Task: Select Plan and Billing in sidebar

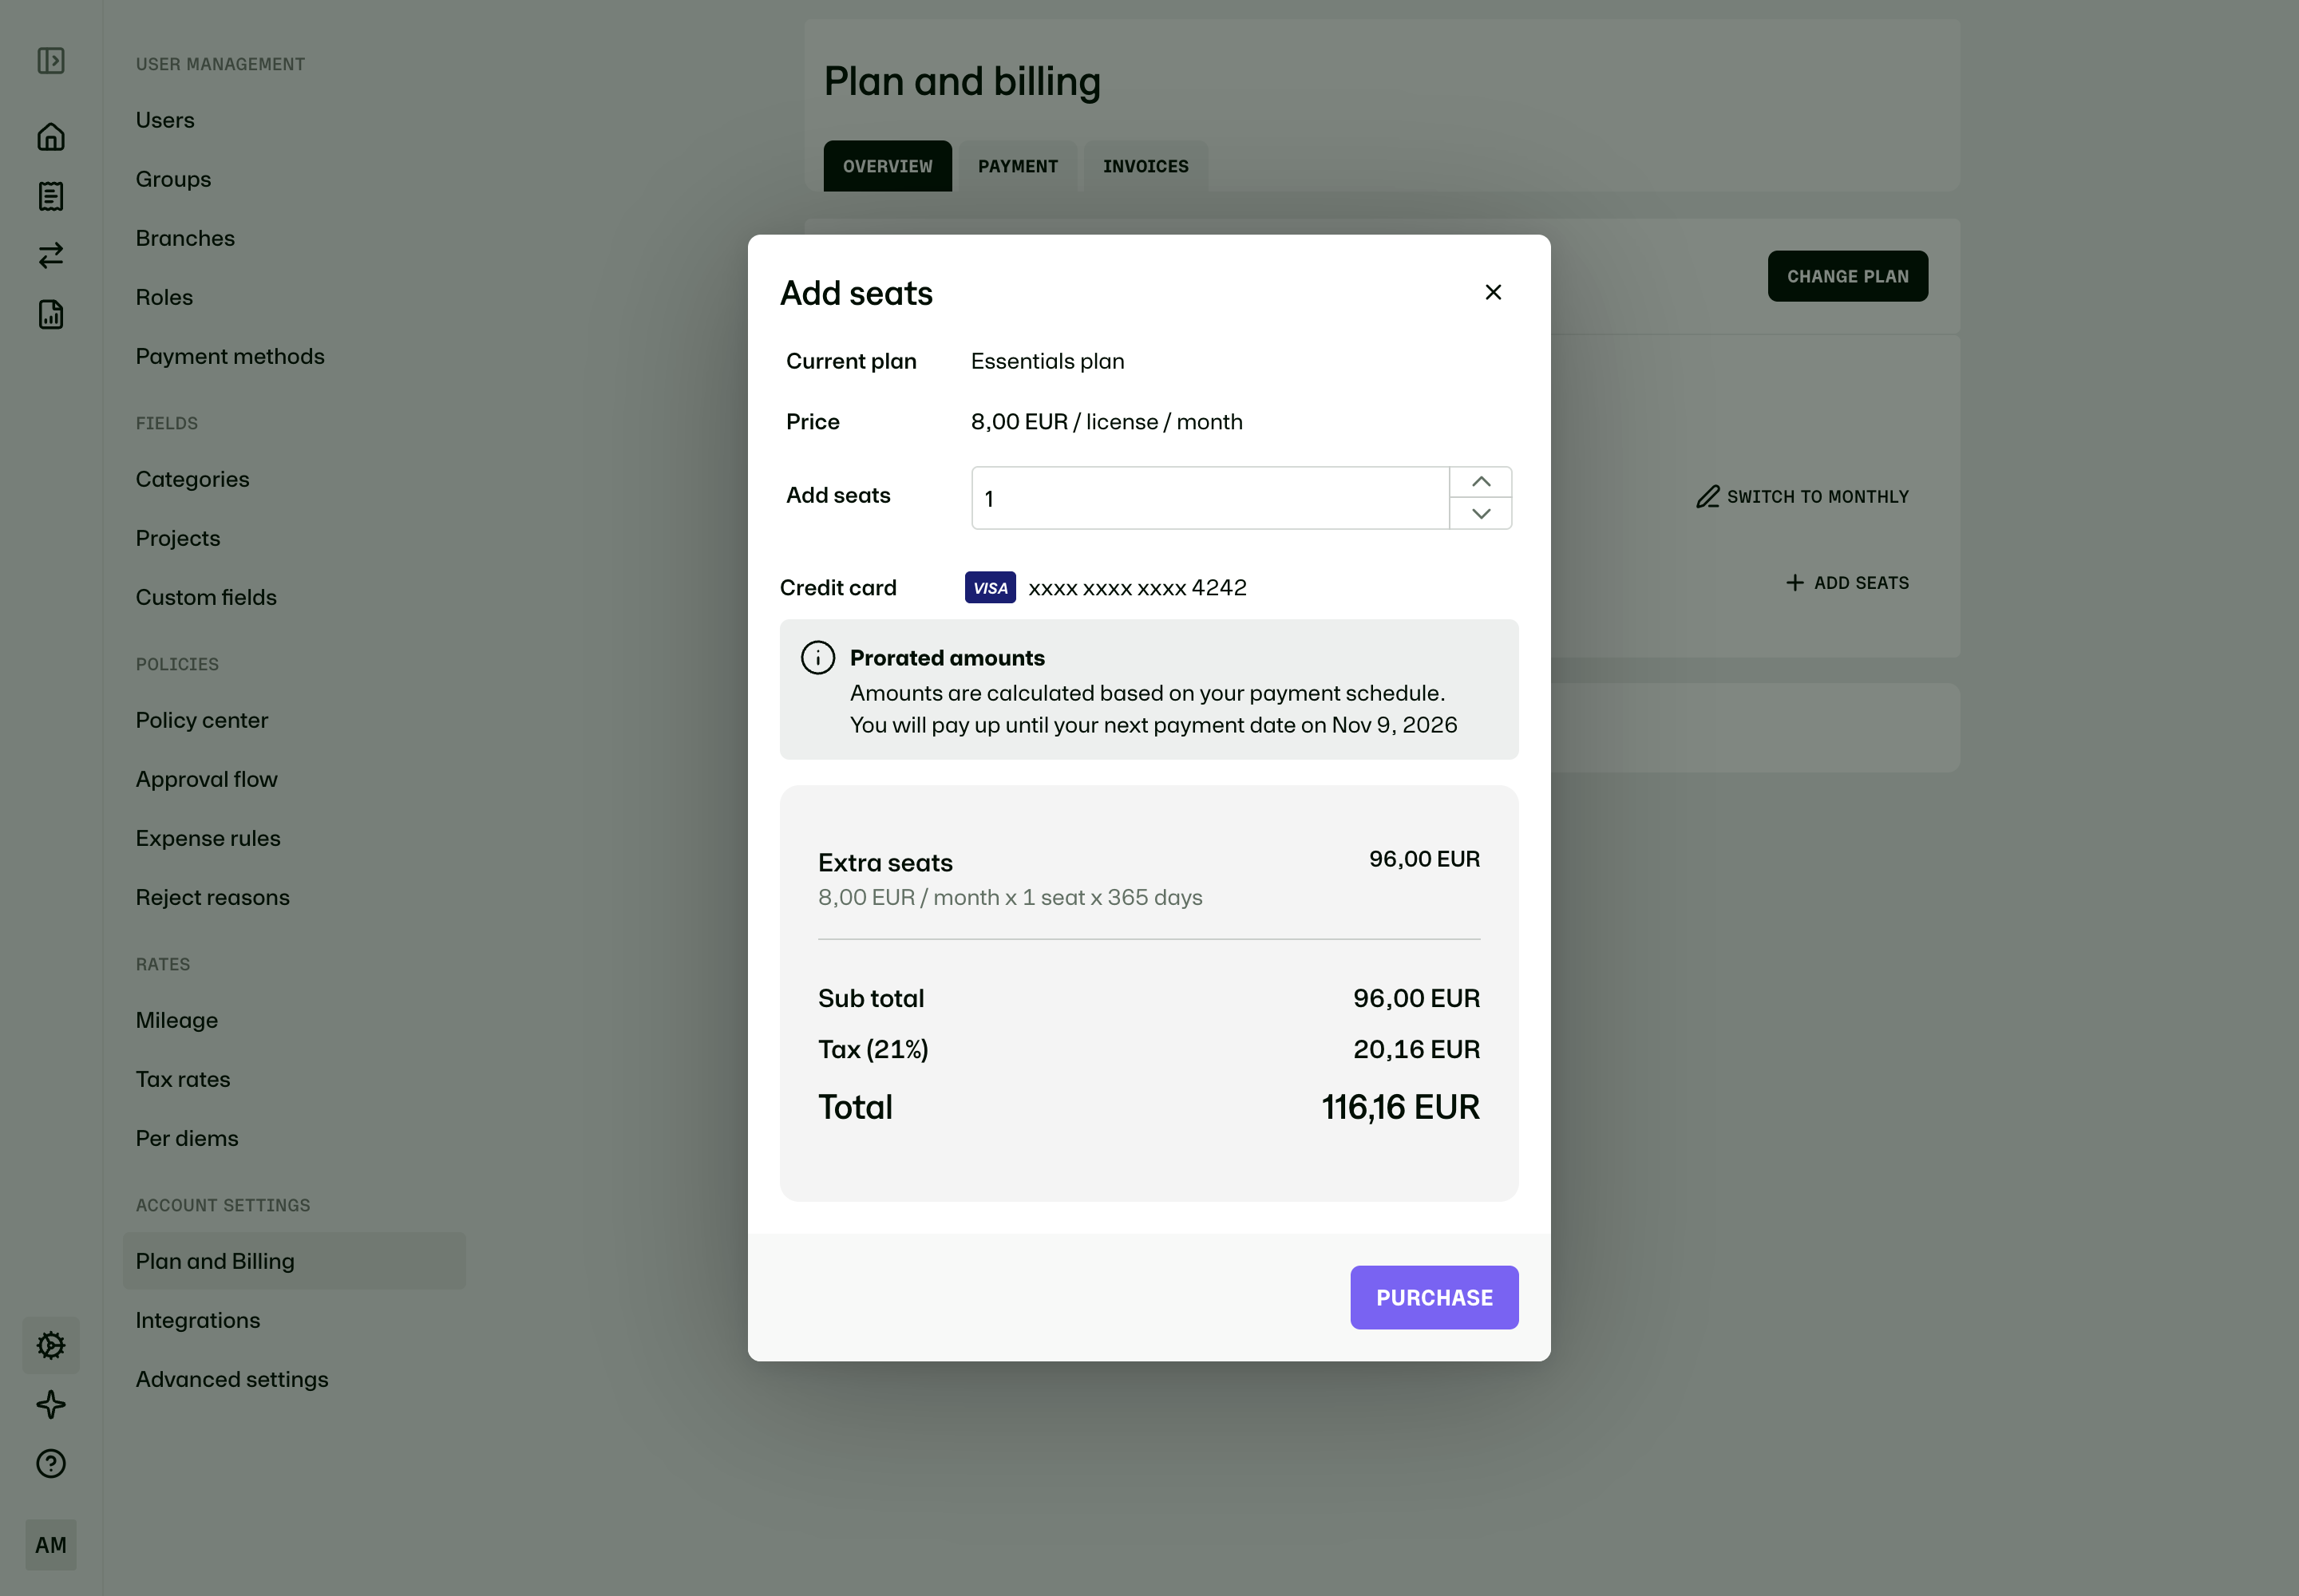Action: (x=294, y=1261)
